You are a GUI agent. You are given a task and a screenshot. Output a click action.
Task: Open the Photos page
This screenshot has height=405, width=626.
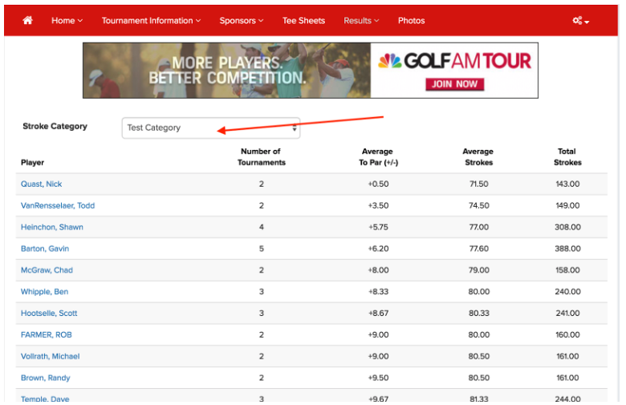pos(411,21)
